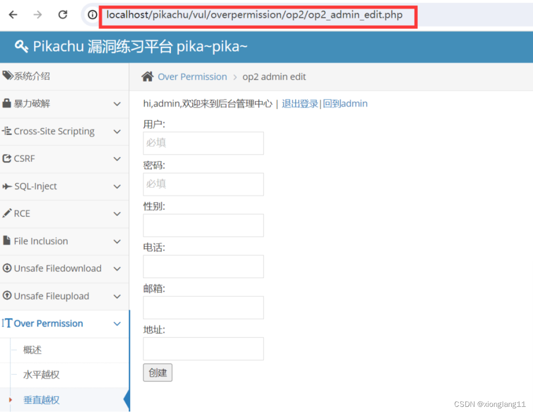The width and height of the screenshot is (533, 413).
Task: Focus the 用户 input field
Action: (x=203, y=143)
